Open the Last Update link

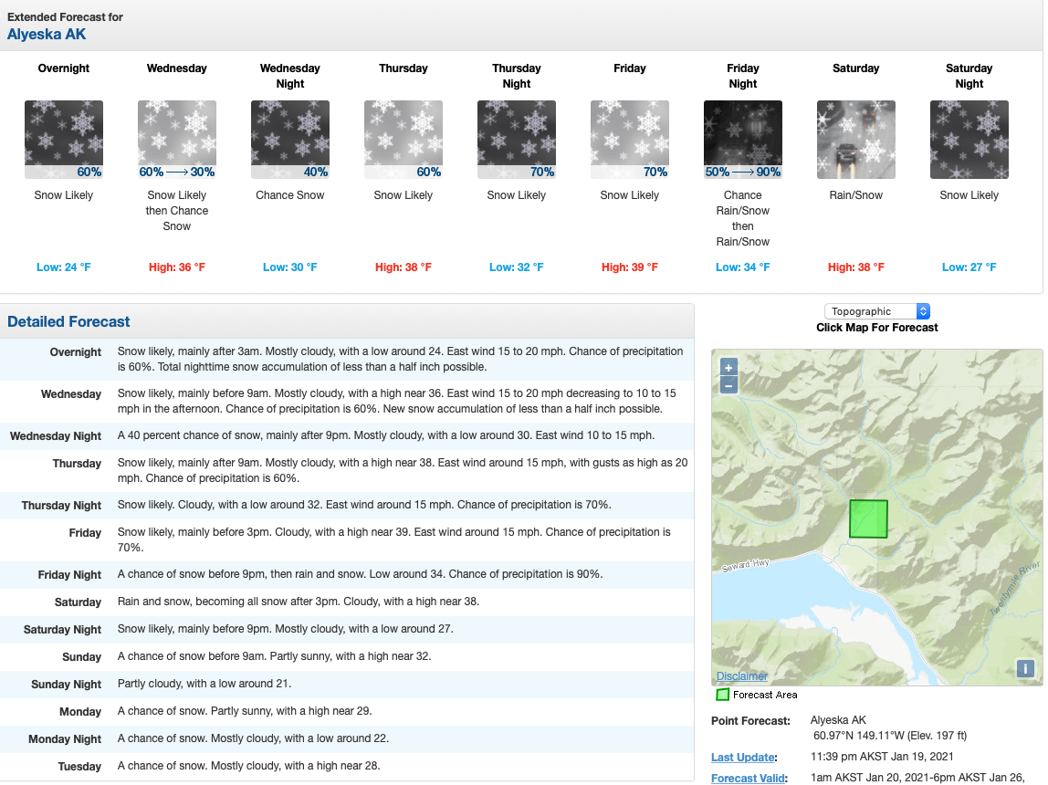tap(742, 757)
